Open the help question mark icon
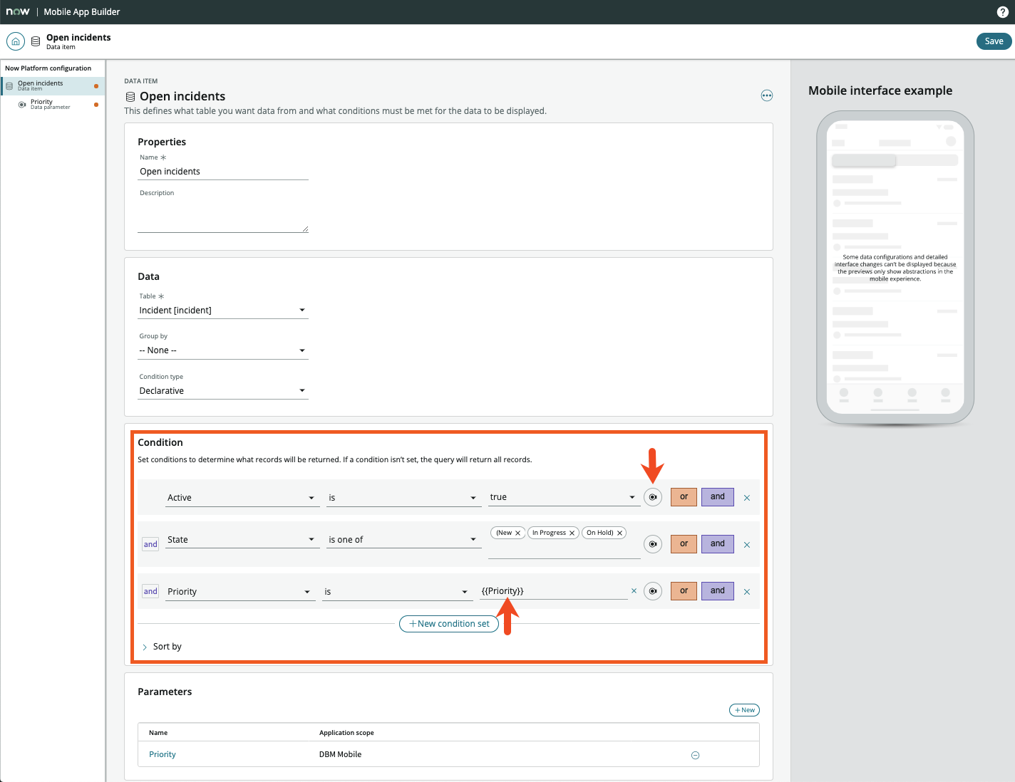 click(x=1002, y=12)
